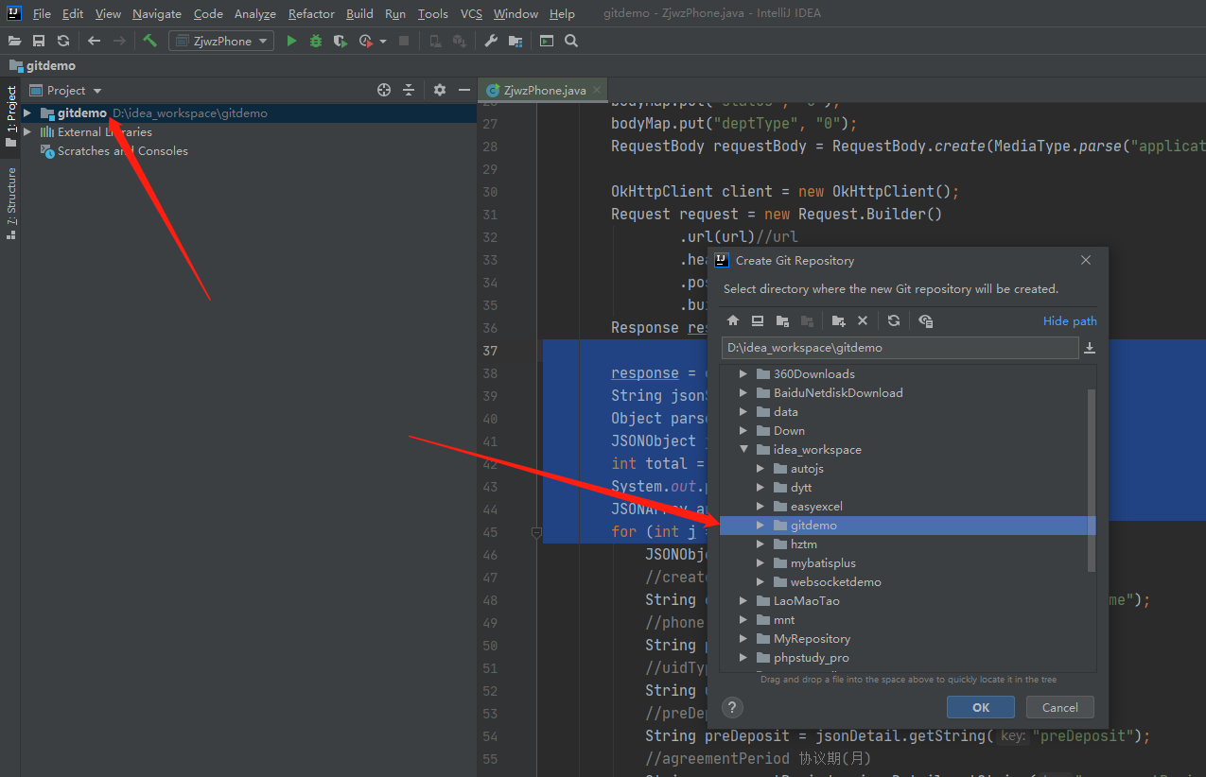Click the Delete X icon in dialog toolbar
This screenshot has width=1206, height=777.
pyautogui.click(x=863, y=321)
